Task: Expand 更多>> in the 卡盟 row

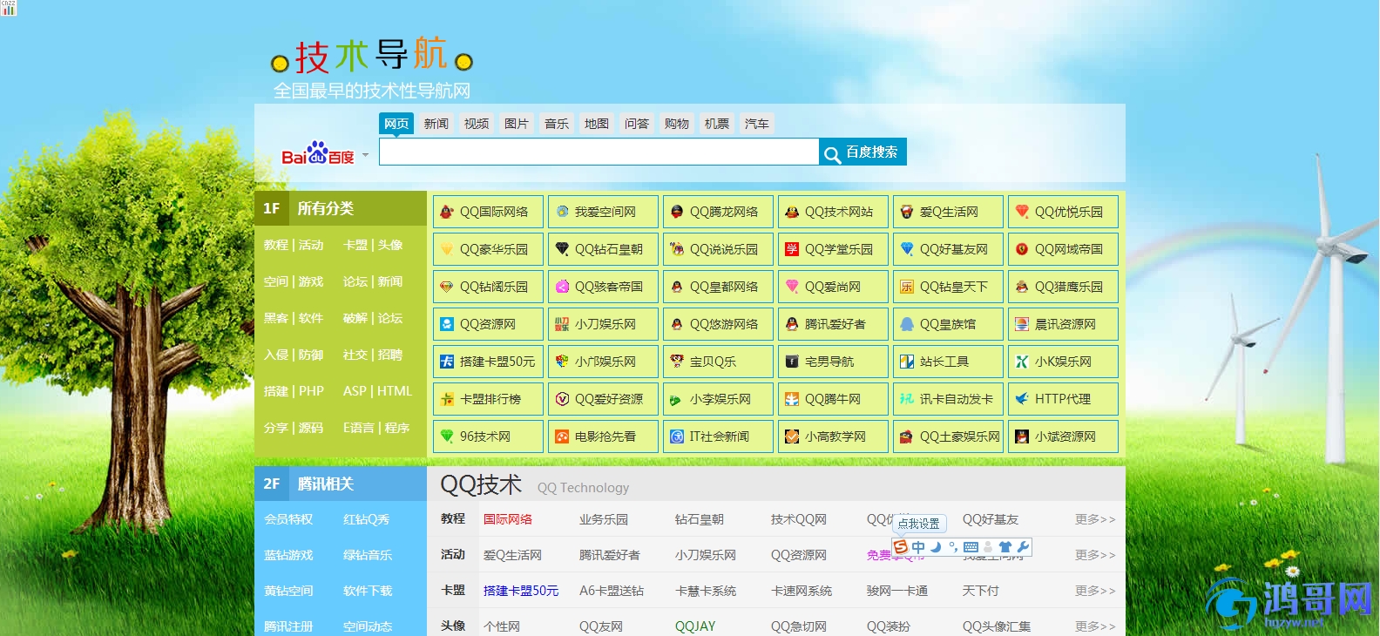Action: point(1095,591)
